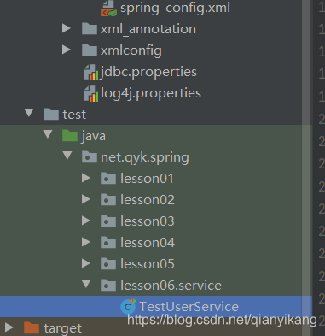The image size is (325, 336).
Task: Expand the target folder arrow
Action: [9, 327]
